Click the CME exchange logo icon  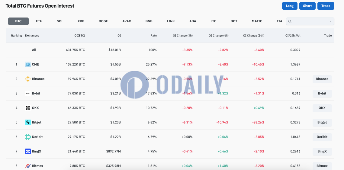[28, 65]
